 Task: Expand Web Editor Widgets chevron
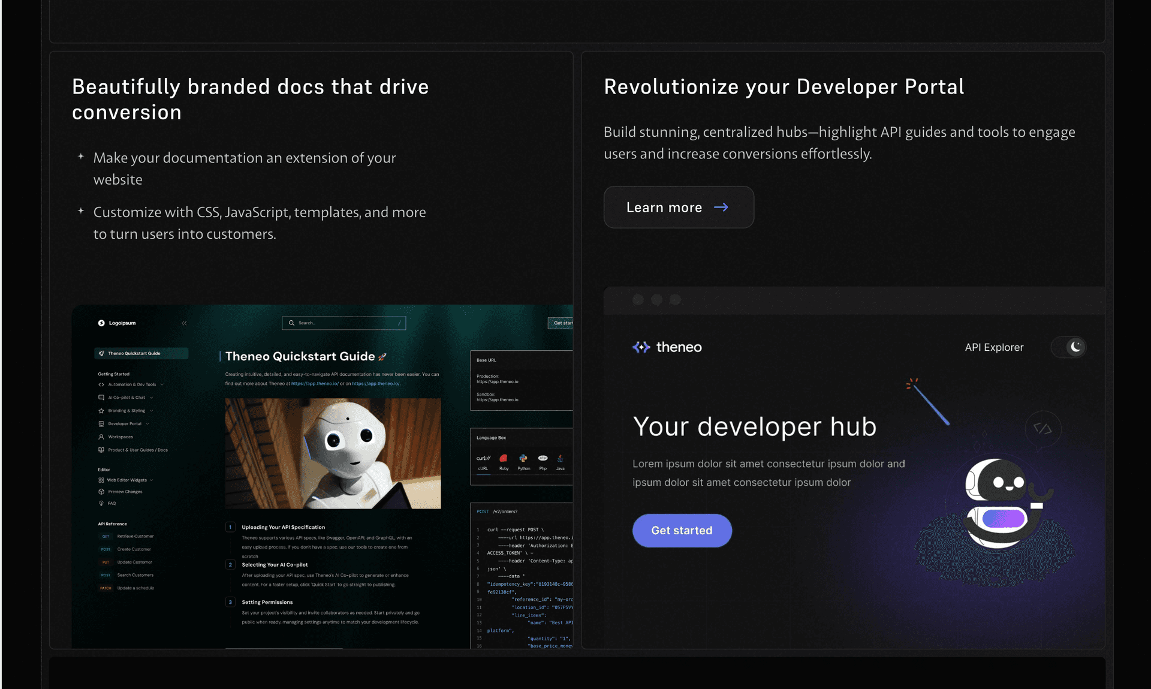[152, 480]
